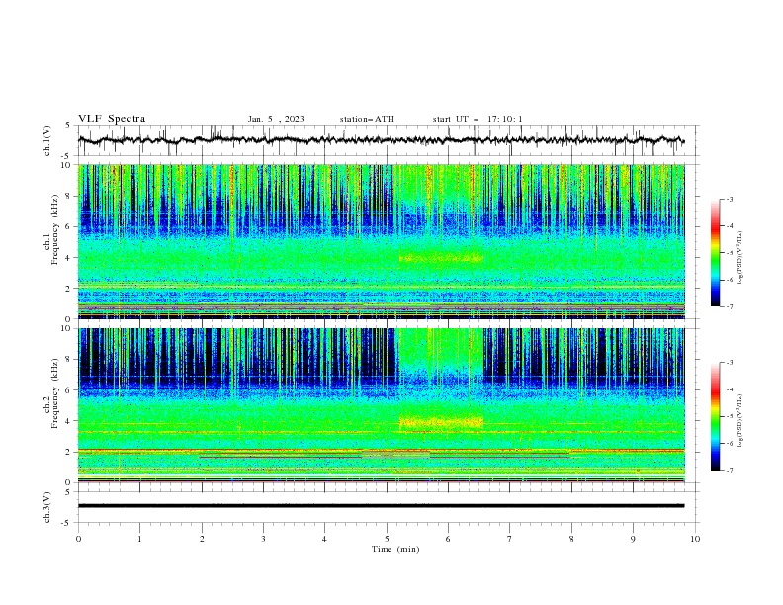Click time axis tick label "6"
The image size is (783, 605).
coord(448,539)
